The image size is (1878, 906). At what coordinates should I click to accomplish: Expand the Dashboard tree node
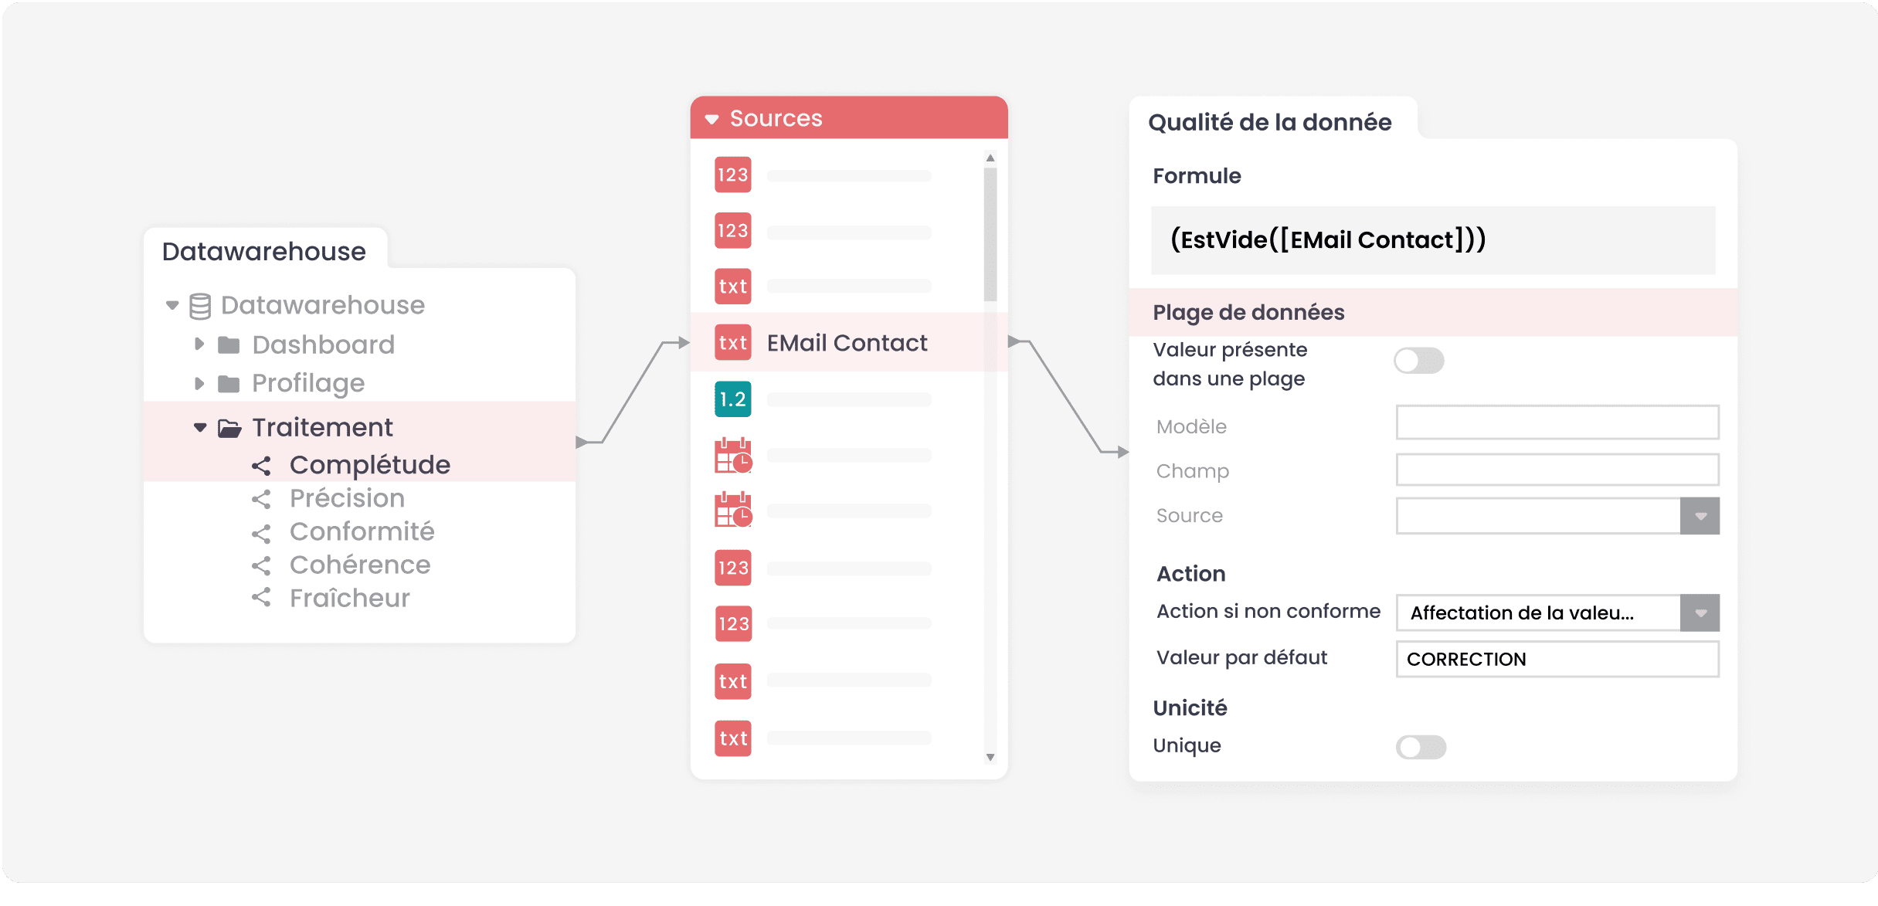(199, 344)
